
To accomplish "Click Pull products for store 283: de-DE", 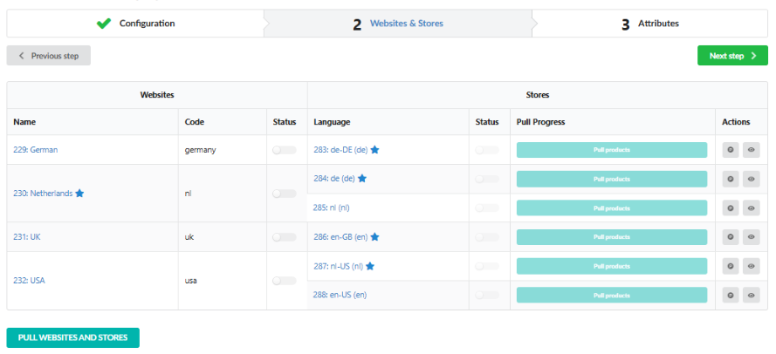I will [x=612, y=150].
